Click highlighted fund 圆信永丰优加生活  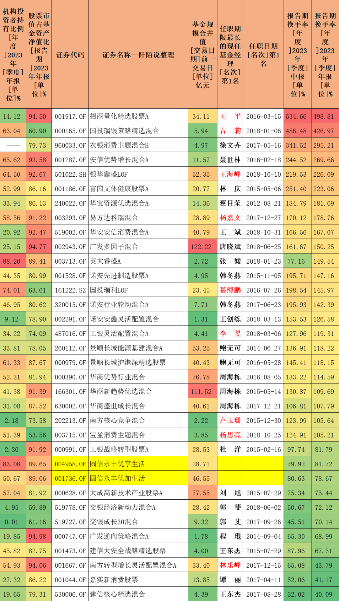[117, 478]
